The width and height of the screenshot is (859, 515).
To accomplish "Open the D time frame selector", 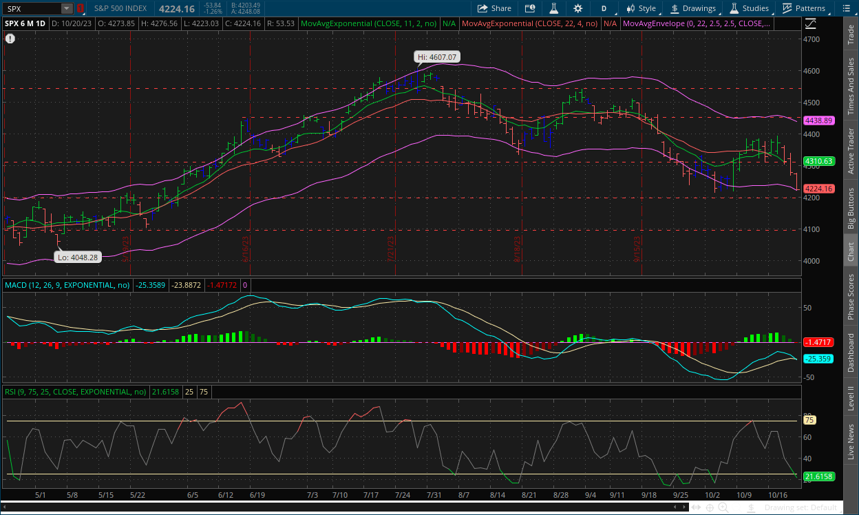I will [x=604, y=8].
